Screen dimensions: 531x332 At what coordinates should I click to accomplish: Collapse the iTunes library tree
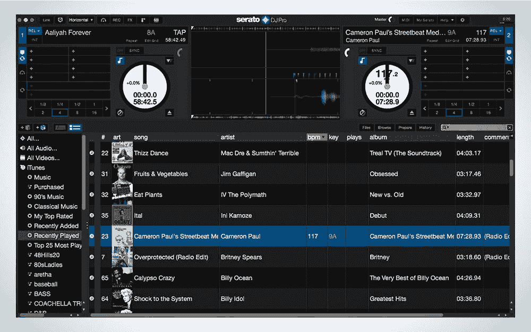click(x=23, y=168)
